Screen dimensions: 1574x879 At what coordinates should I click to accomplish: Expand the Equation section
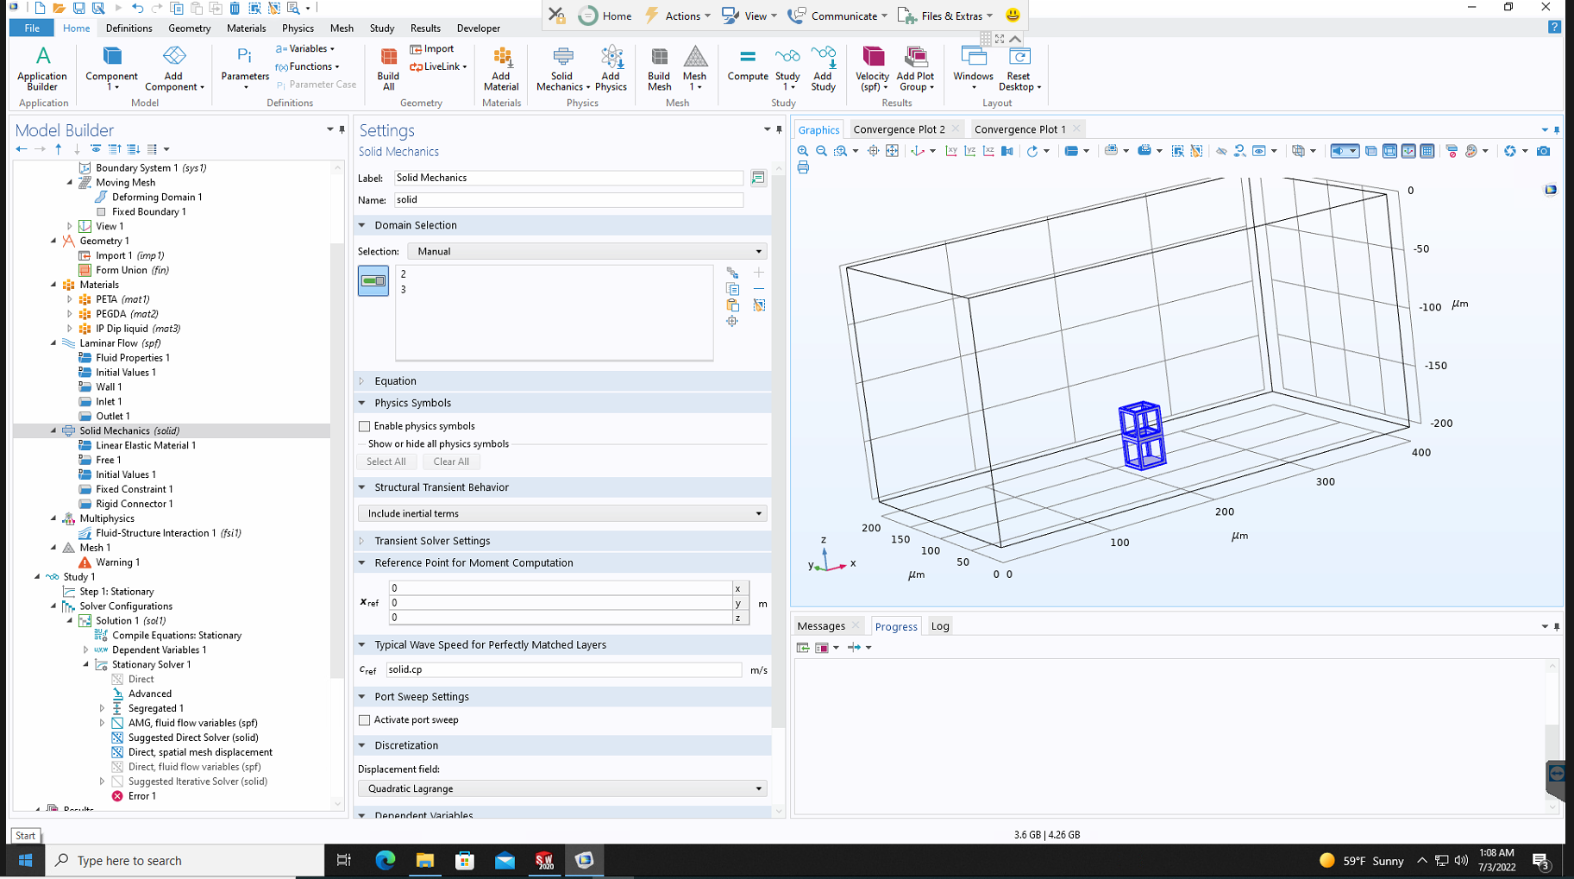coord(395,381)
